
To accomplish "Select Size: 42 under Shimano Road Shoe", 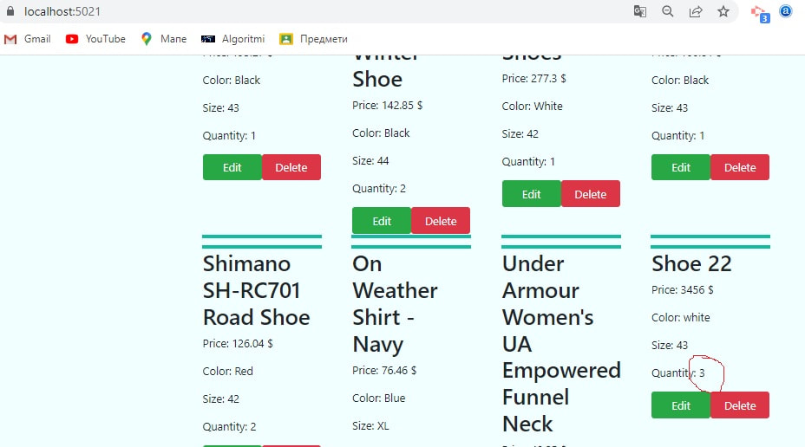I will click(220, 398).
